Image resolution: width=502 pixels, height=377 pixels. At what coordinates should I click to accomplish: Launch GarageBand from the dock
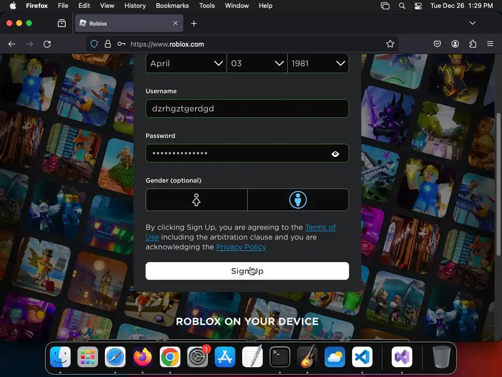pos(307,357)
